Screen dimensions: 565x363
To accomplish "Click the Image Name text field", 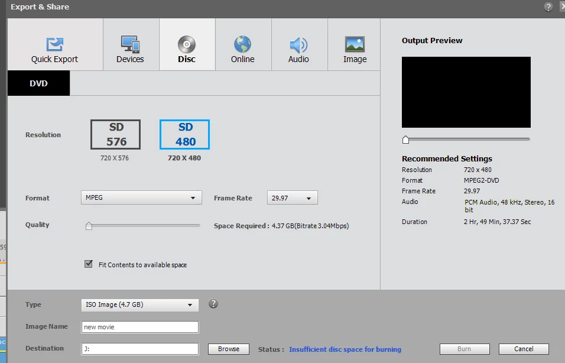I will pyautogui.click(x=140, y=327).
